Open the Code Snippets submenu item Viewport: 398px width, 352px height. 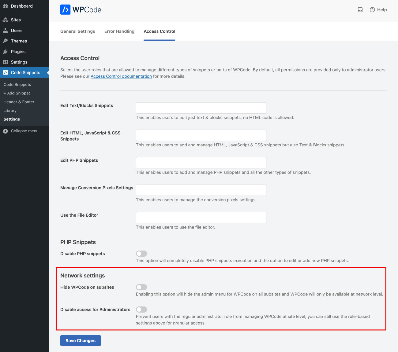pos(17,85)
